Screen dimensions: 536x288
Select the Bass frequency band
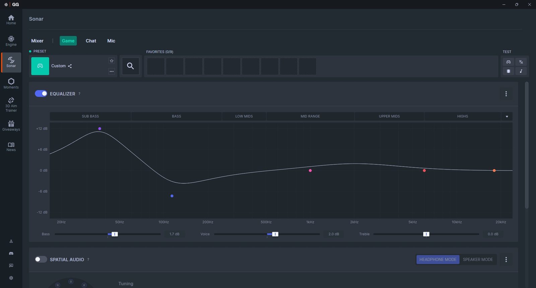pyautogui.click(x=177, y=117)
